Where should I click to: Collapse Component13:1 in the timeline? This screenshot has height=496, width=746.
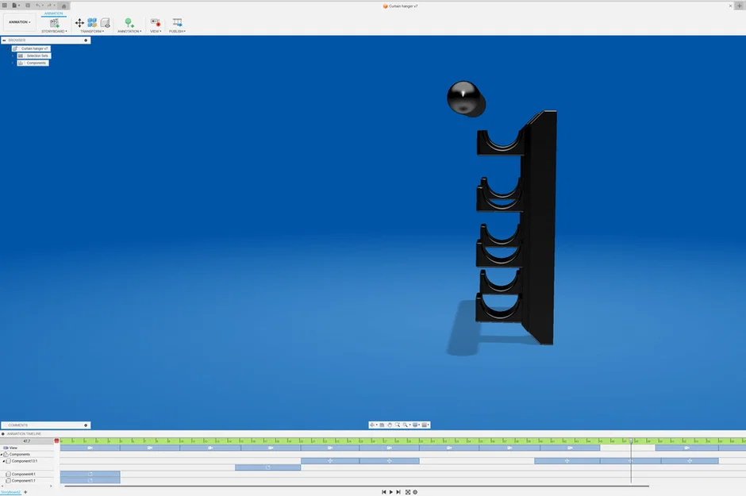(x=4, y=461)
